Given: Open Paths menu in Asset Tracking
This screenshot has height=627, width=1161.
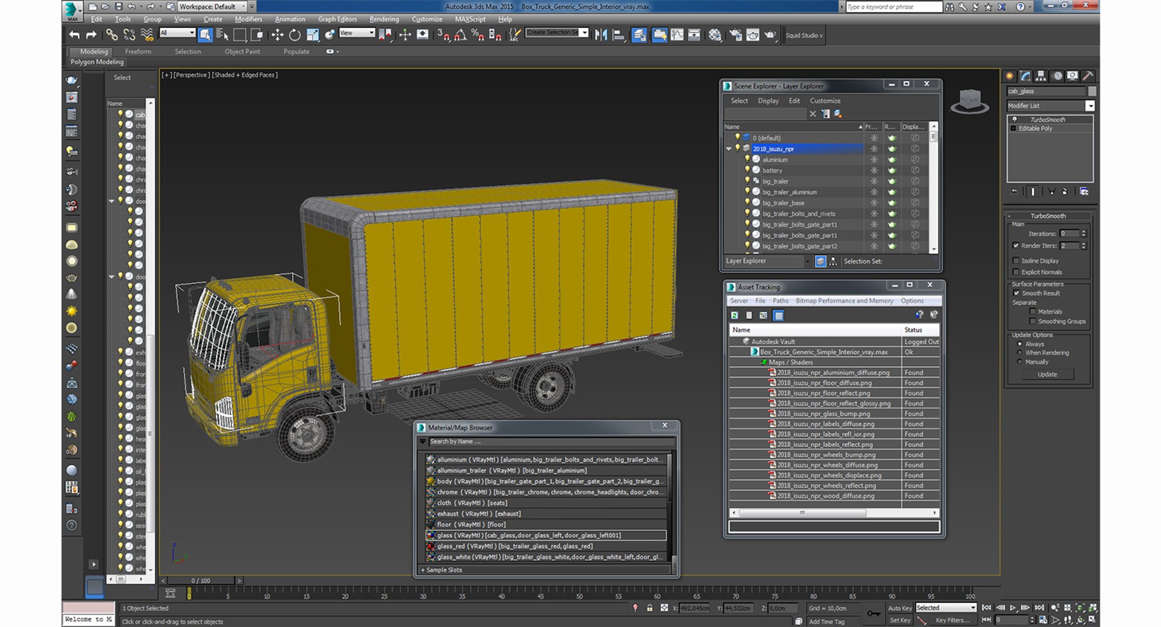Looking at the screenshot, I should pyautogui.click(x=780, y=301).
